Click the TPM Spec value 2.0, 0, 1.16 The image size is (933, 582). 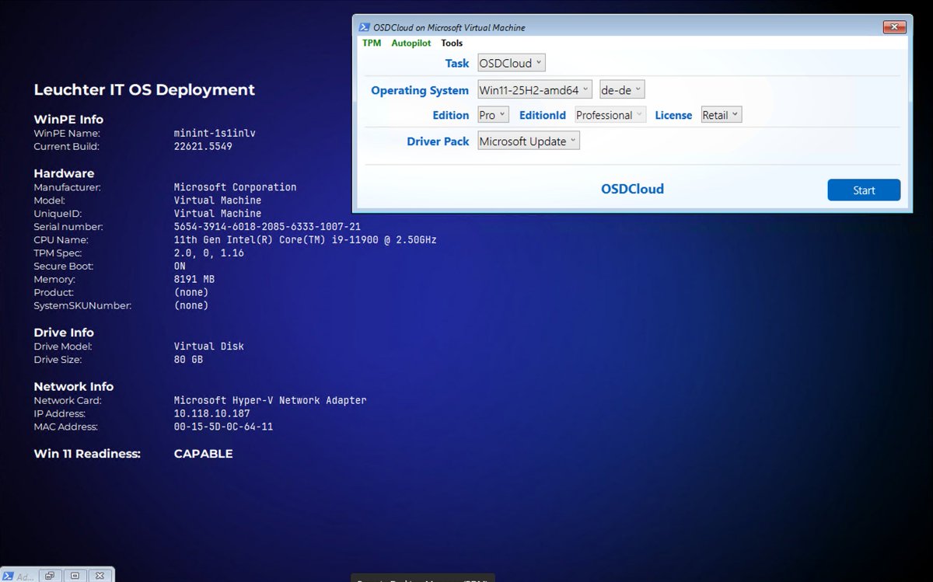click(x=208, y=253)
